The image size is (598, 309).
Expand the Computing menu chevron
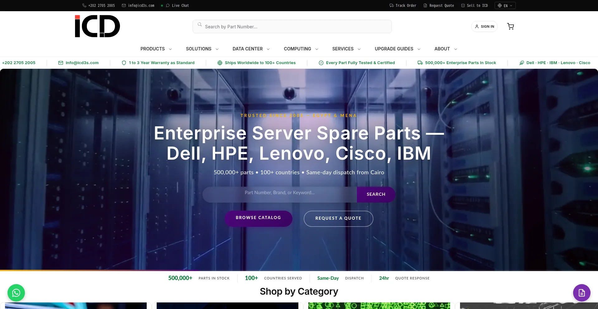point(317,49)
